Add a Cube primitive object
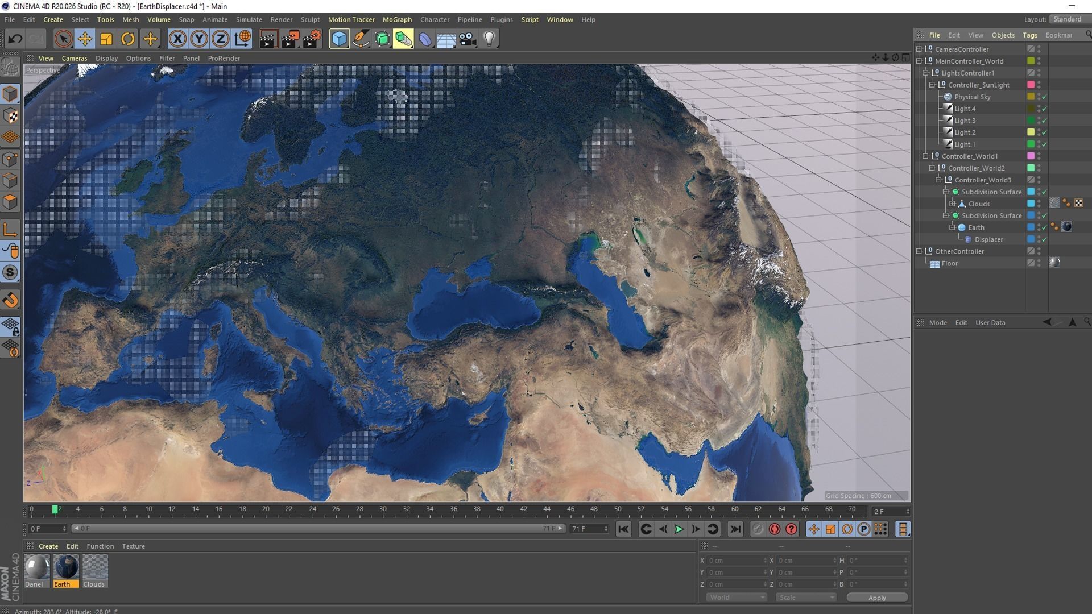Screen dimensions: 1092x614 click(339, 39)
